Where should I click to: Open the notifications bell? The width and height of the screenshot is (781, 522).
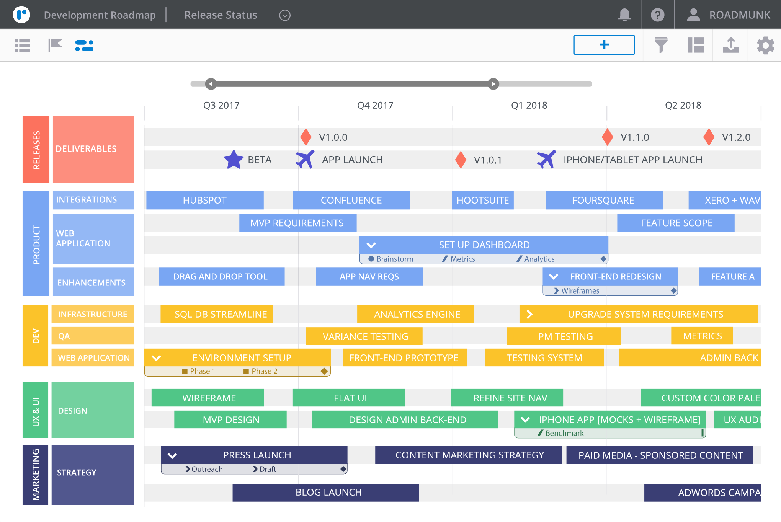click(x=624, y=15)
